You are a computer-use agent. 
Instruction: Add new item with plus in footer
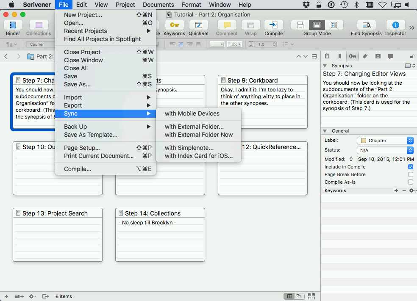click(x=6, y=296)
